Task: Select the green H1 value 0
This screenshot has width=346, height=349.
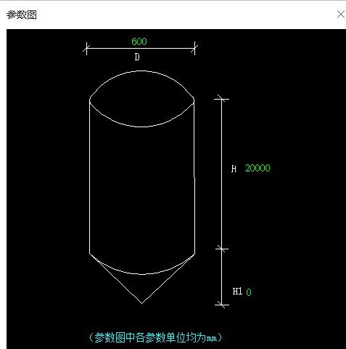Action: coord(249,292)
